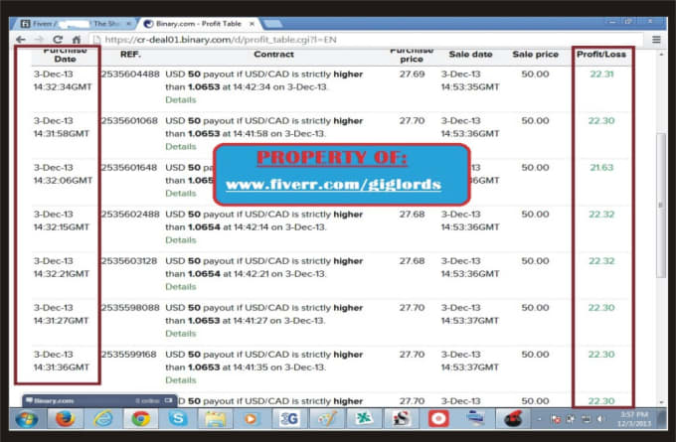This screenshot has width=676, height=442.
Task: Go back using the browser back arrow
Action: point(20,40)
